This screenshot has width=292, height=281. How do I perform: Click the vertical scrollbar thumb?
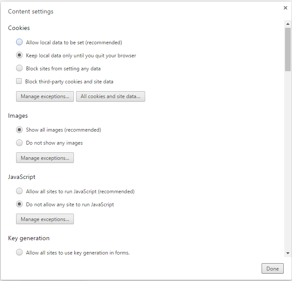coord(288,49)
